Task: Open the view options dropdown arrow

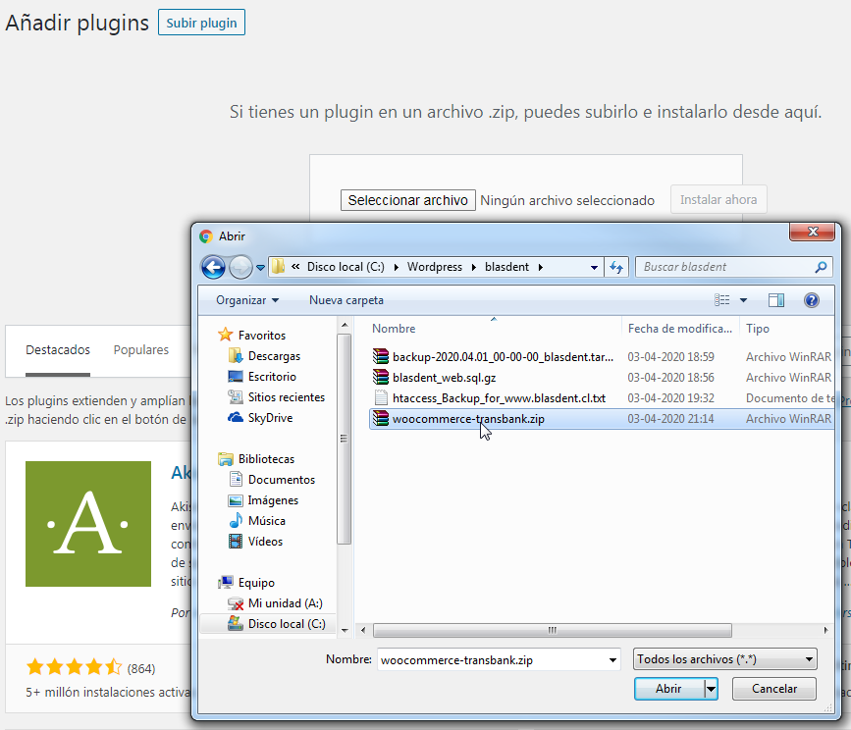Action: (743, 300)
